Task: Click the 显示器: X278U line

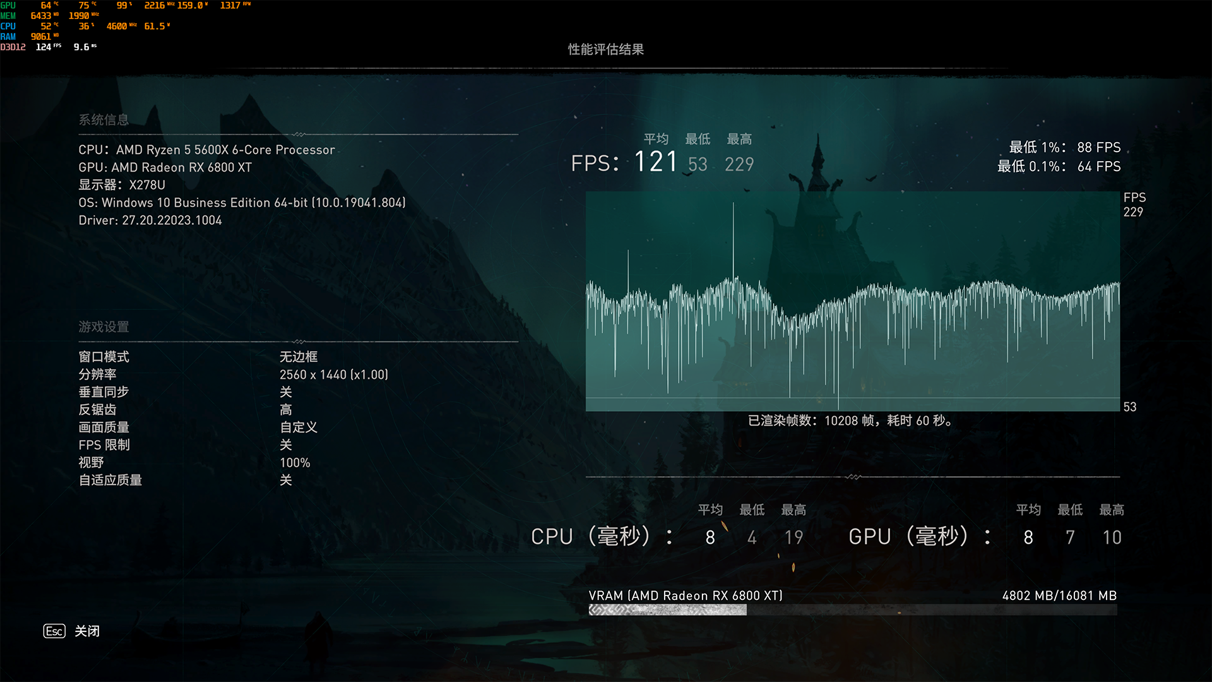Action: (x=122, y=185)
